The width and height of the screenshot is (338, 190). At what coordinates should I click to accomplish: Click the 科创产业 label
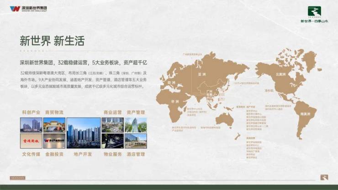tap(31, 112)
